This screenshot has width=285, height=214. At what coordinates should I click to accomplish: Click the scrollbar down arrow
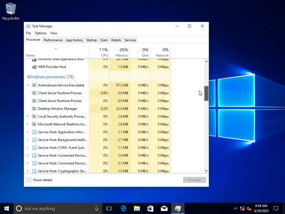point(206,171)
